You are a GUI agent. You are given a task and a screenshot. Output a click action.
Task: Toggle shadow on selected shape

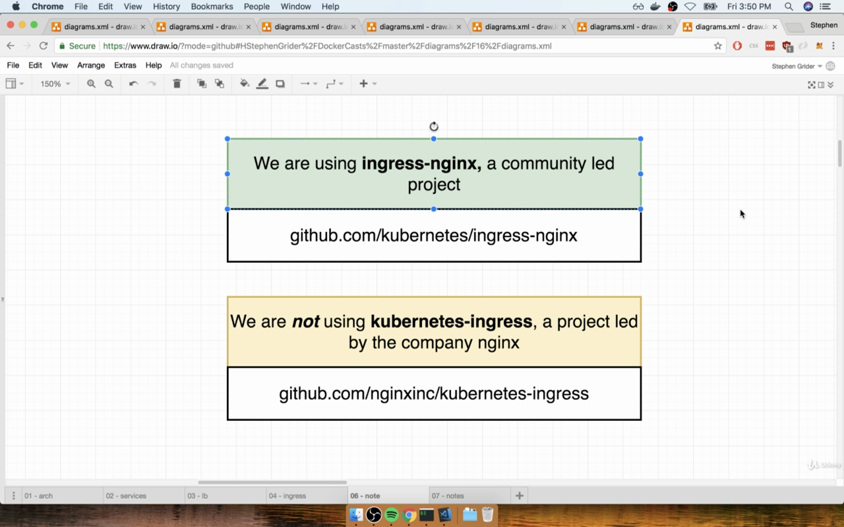280,84
